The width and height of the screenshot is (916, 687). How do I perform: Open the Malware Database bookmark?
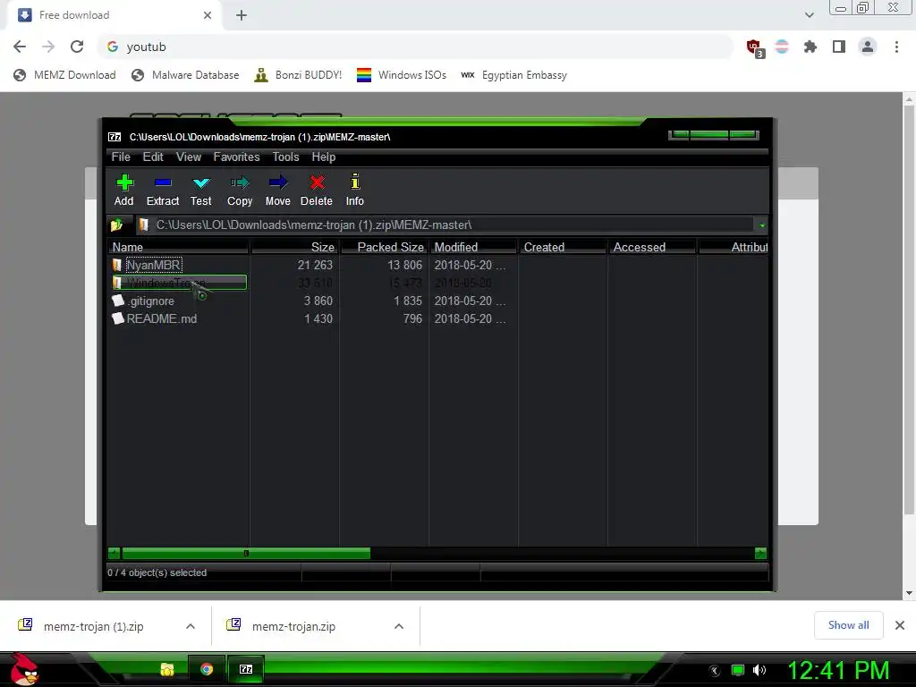185,75
